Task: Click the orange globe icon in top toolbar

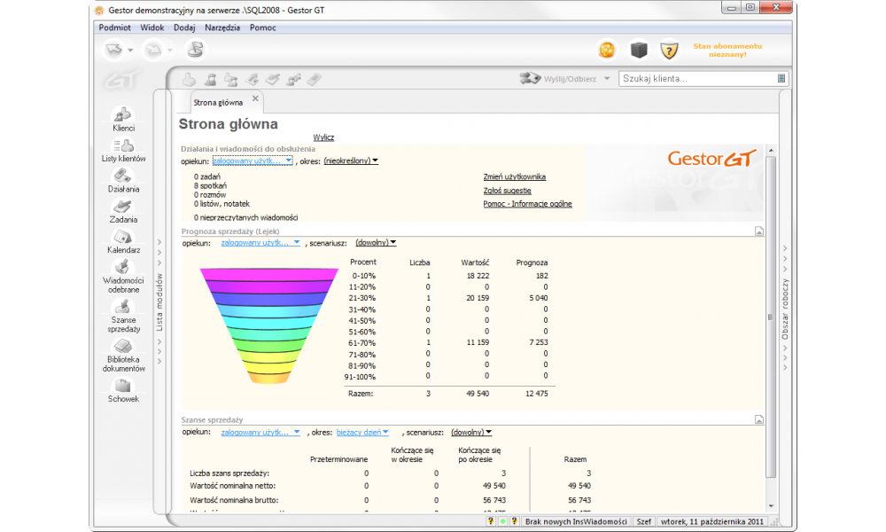Action: coord(607,51)
